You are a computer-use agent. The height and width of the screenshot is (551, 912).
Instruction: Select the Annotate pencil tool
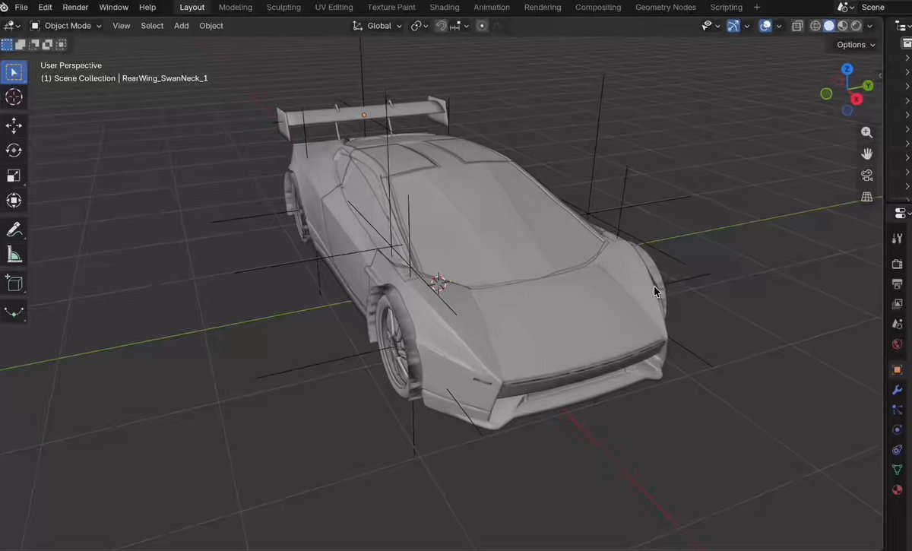pos(14,230)
